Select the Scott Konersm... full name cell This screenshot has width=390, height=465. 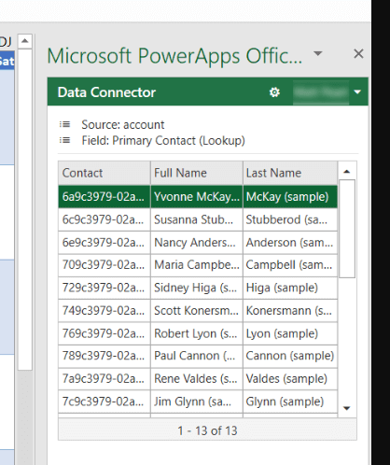197,311
